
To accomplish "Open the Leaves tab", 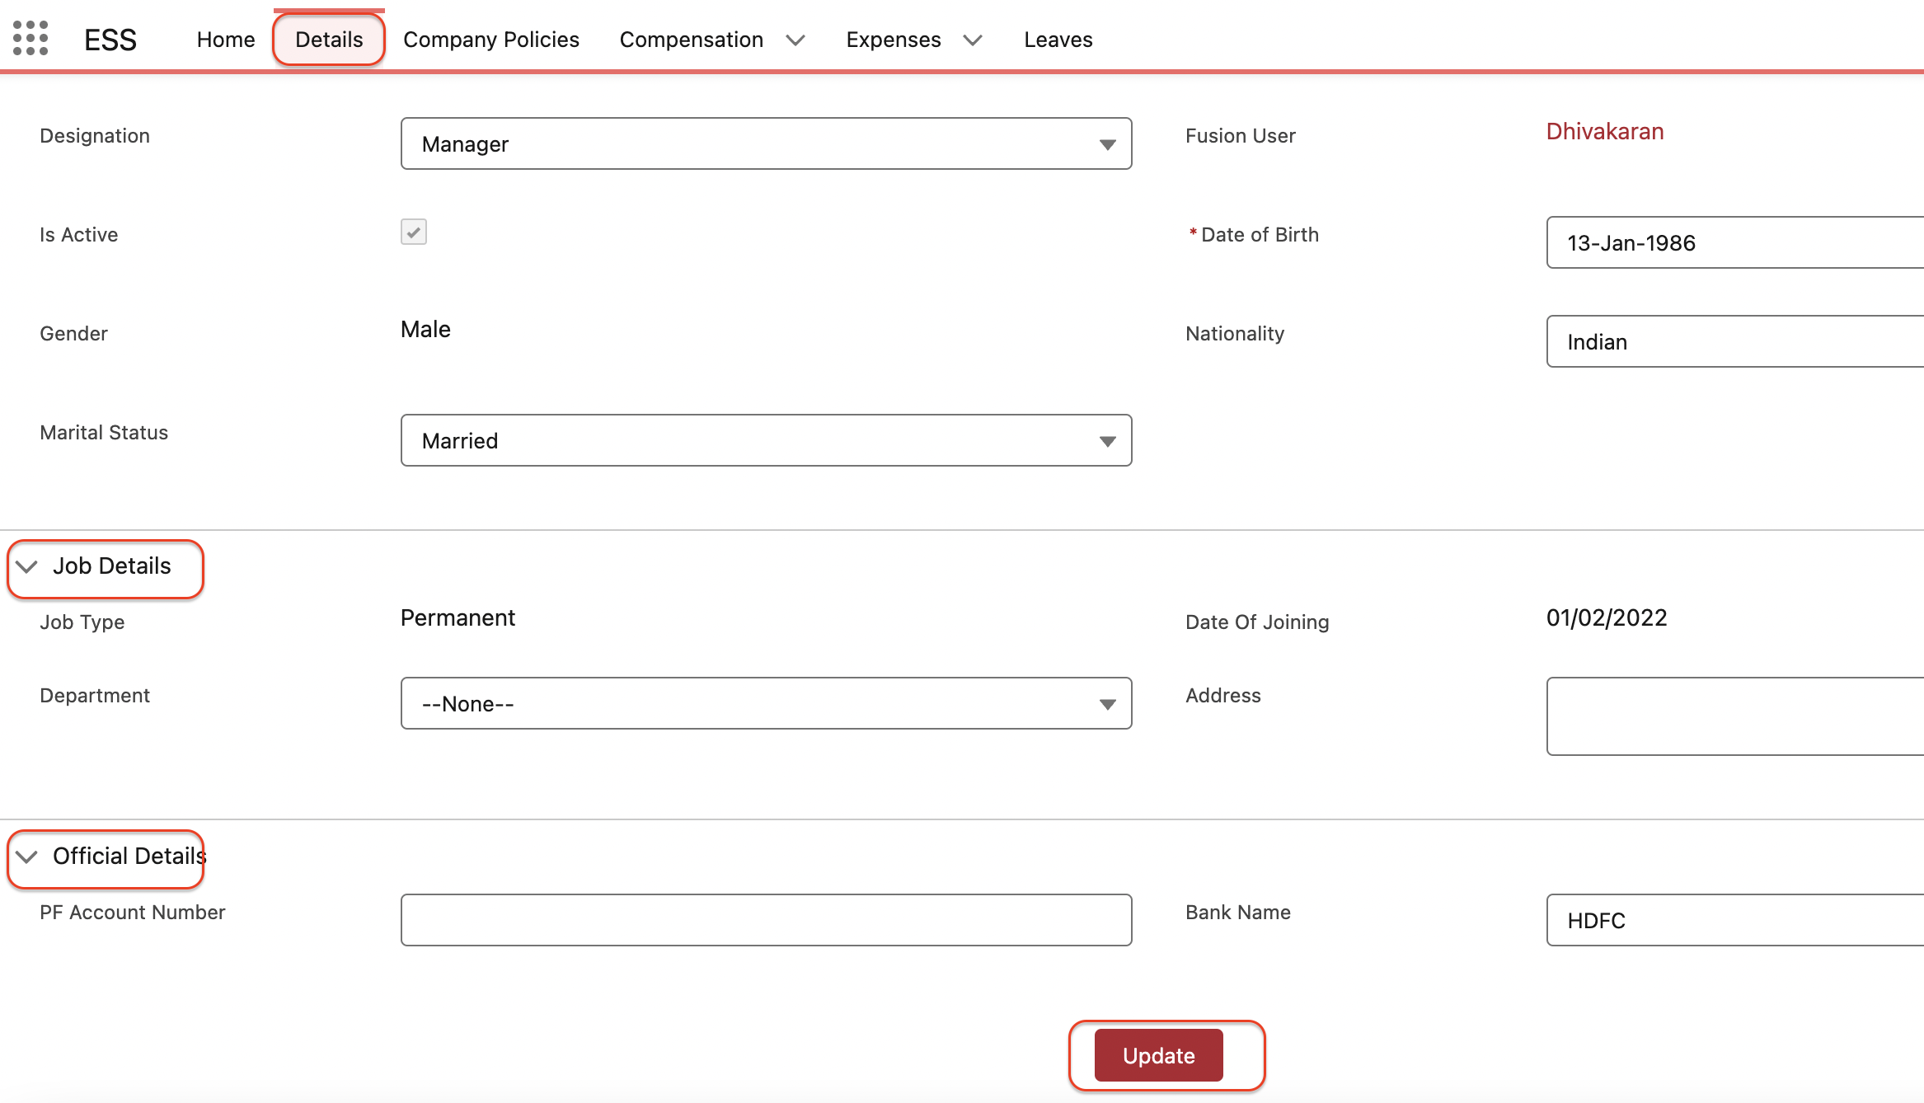I will point(1058,40).
